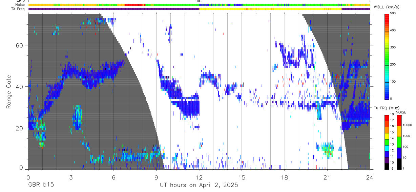Click the "GBR b15" radar beam label

[41, 185]
